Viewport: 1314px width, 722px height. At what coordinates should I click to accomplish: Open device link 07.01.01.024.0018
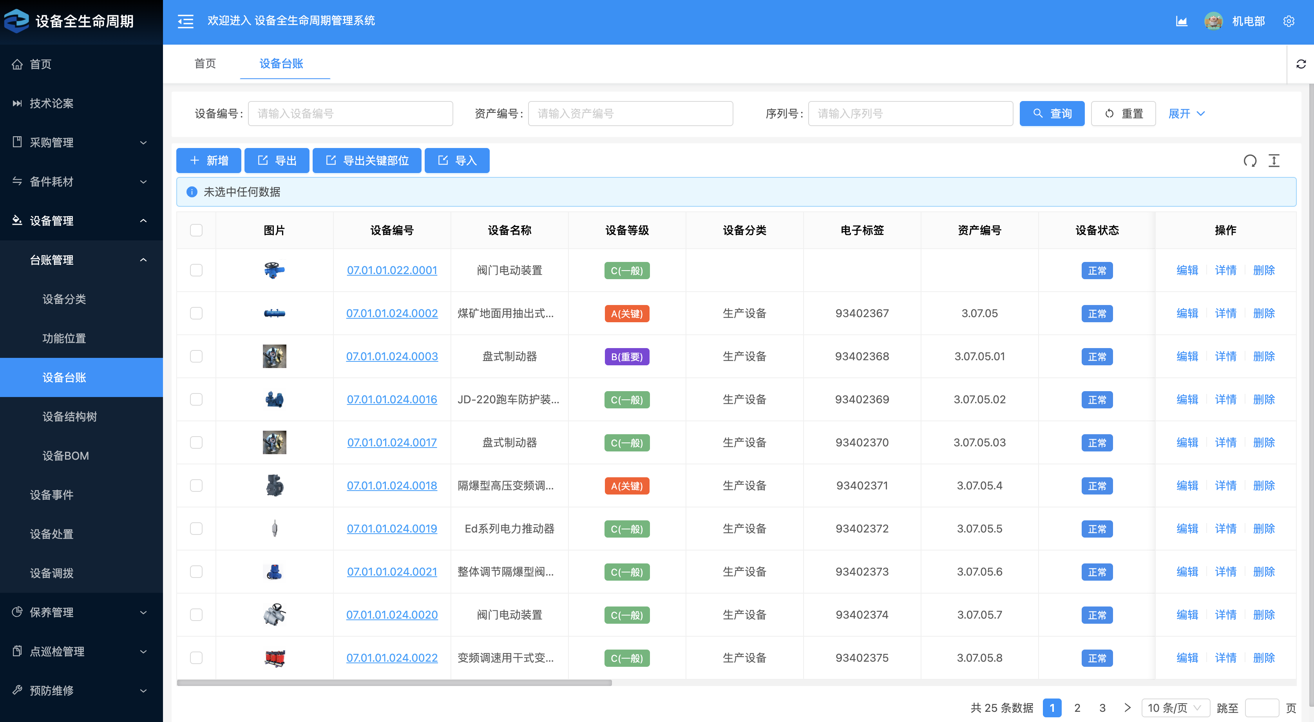point(392,486)
